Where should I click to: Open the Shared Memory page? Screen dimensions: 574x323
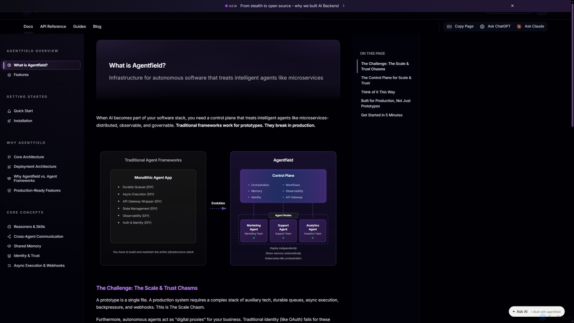tap(42, 246)
